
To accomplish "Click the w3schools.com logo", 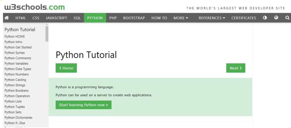I will click(x=34, y=7).
